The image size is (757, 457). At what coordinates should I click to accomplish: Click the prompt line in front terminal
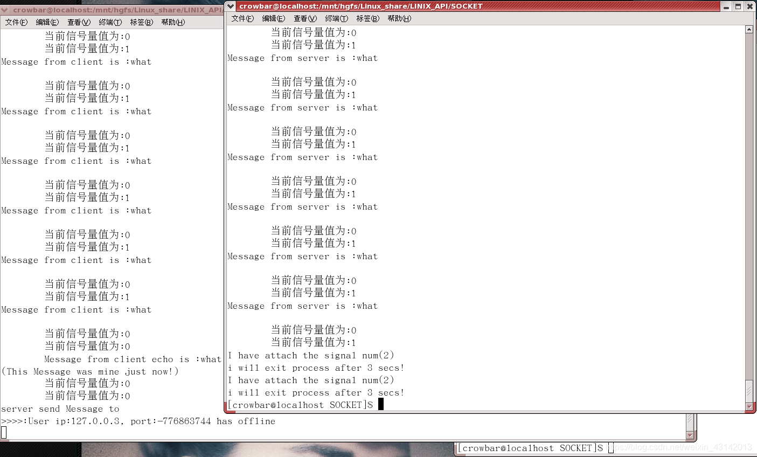click(x=305, y=405)
